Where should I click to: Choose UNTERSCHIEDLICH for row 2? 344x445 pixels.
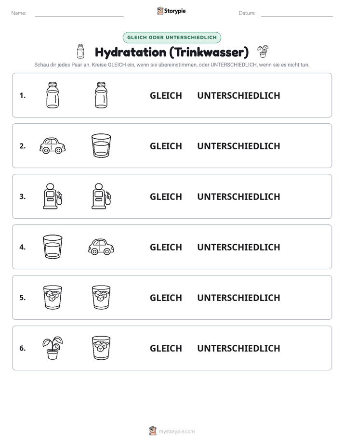tap(238, 146)
